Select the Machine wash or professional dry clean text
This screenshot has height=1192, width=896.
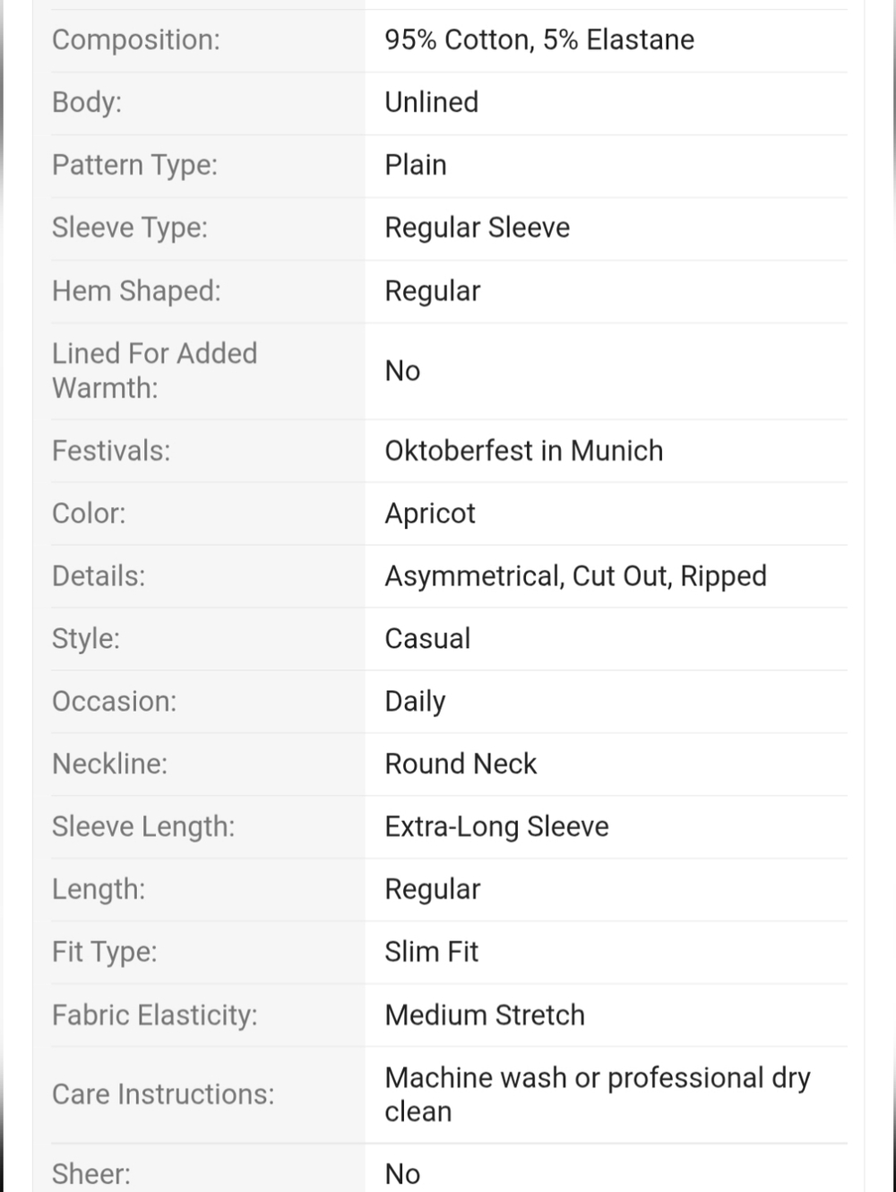point(598,1094)
